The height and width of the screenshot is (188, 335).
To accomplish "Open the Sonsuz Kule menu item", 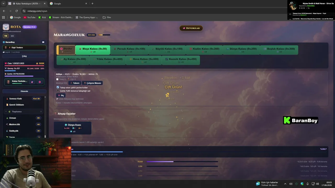I will point(24,99).
